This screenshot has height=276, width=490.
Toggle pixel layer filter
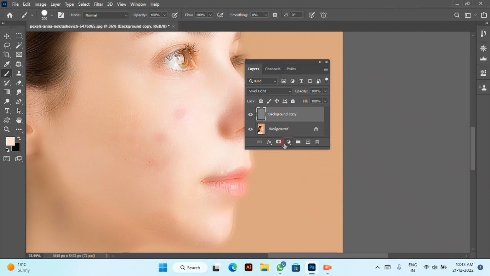click(x=284, y=81)
